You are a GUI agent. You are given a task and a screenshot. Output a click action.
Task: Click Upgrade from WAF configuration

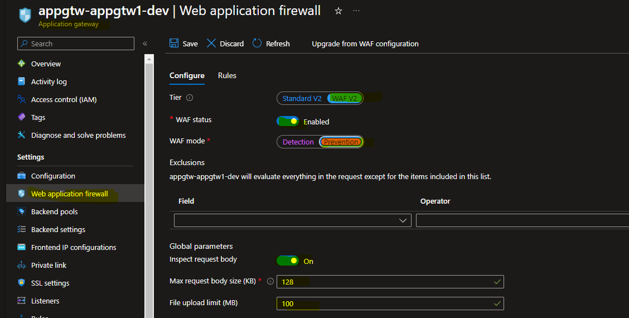coord(365,44)
